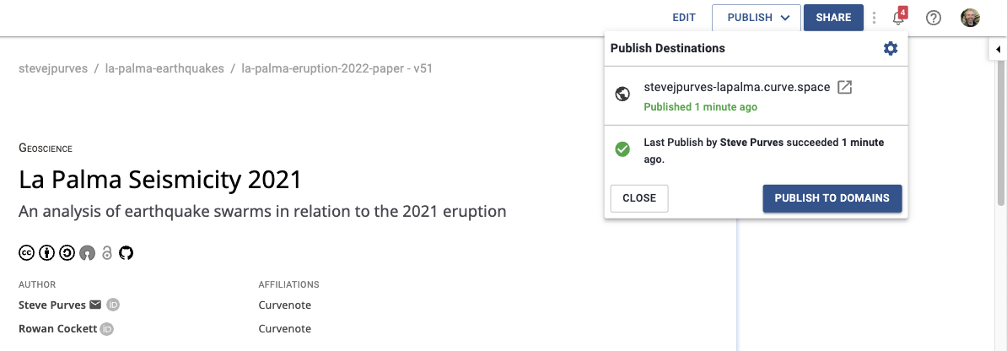Expand the collapsed right side panel arrow
Viewport: 1007px width, 351px height.
point(998,50)
